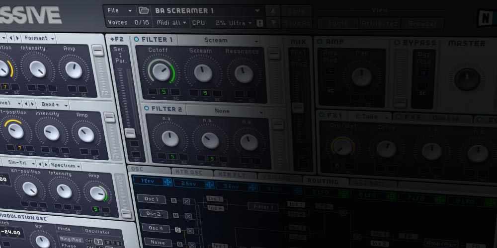The width and height of the screenshot is (497, 248).
Task: Load previous preset with the up arrow
Action: (273, 10)
